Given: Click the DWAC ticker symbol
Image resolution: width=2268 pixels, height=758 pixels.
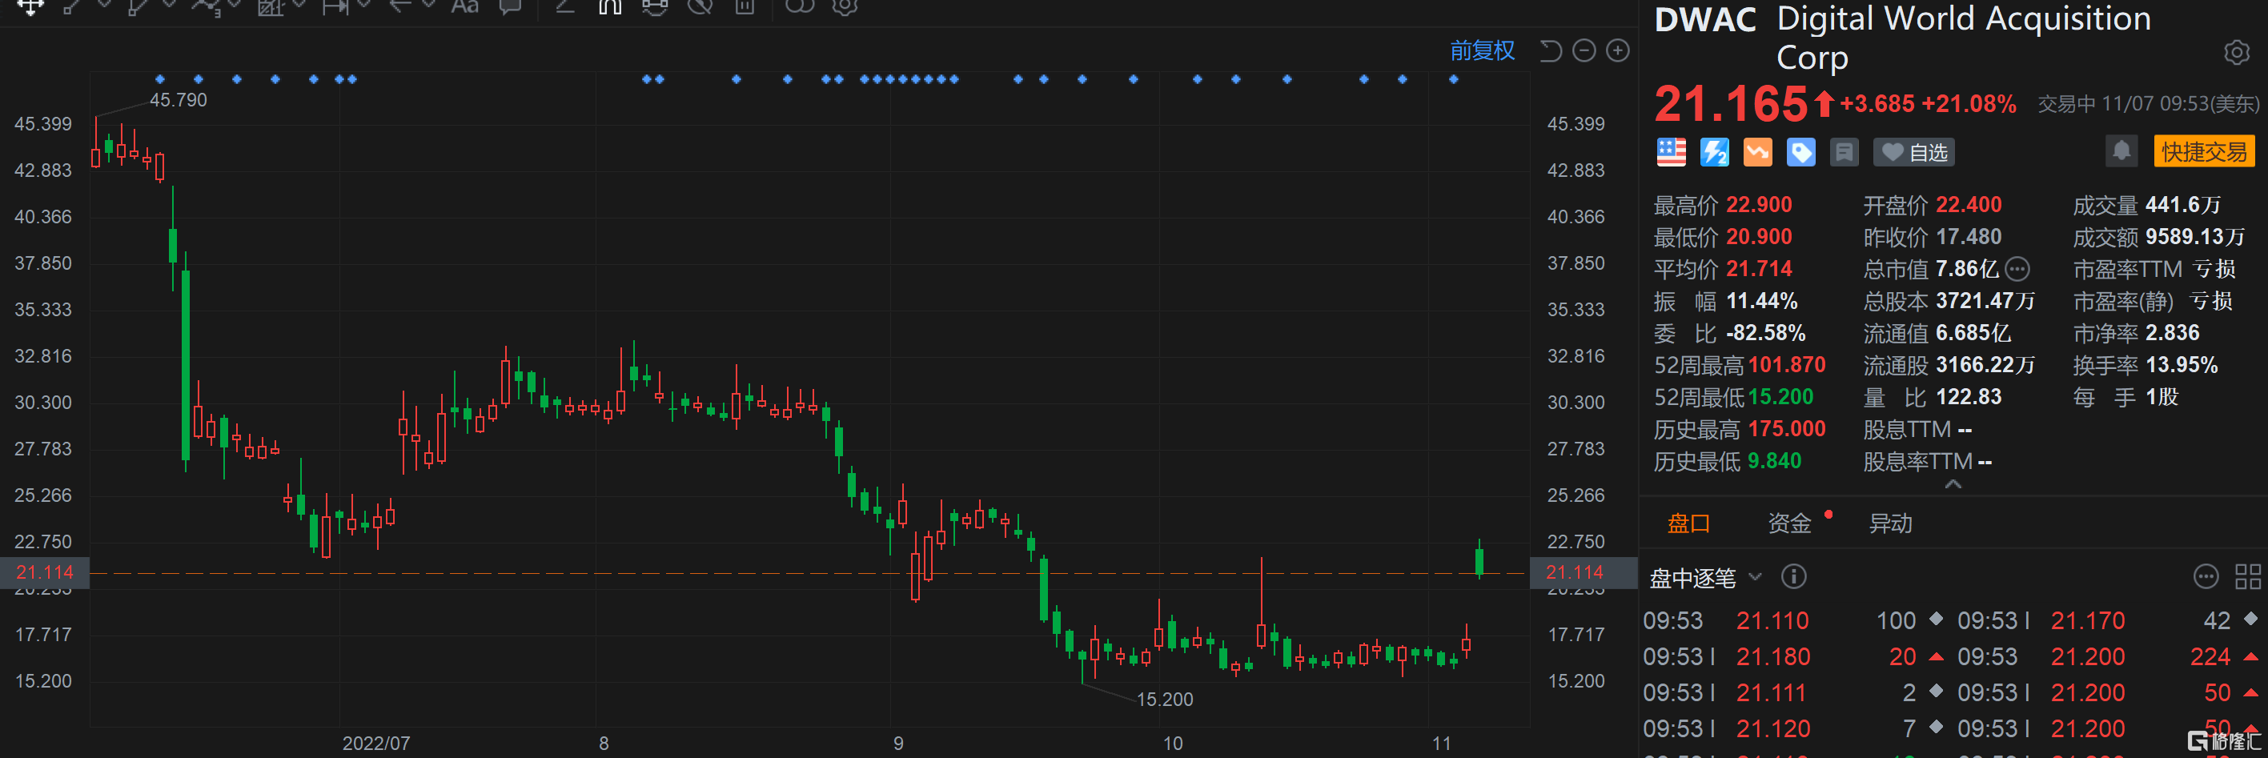Looking at the screenshot, I should click(1704, 20).
